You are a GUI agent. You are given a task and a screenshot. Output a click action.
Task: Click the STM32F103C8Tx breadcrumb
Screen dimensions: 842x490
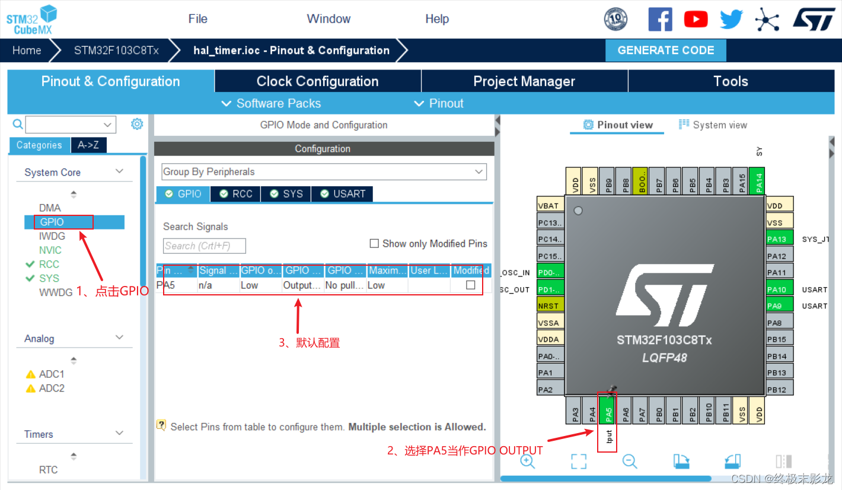click(116, 50)
